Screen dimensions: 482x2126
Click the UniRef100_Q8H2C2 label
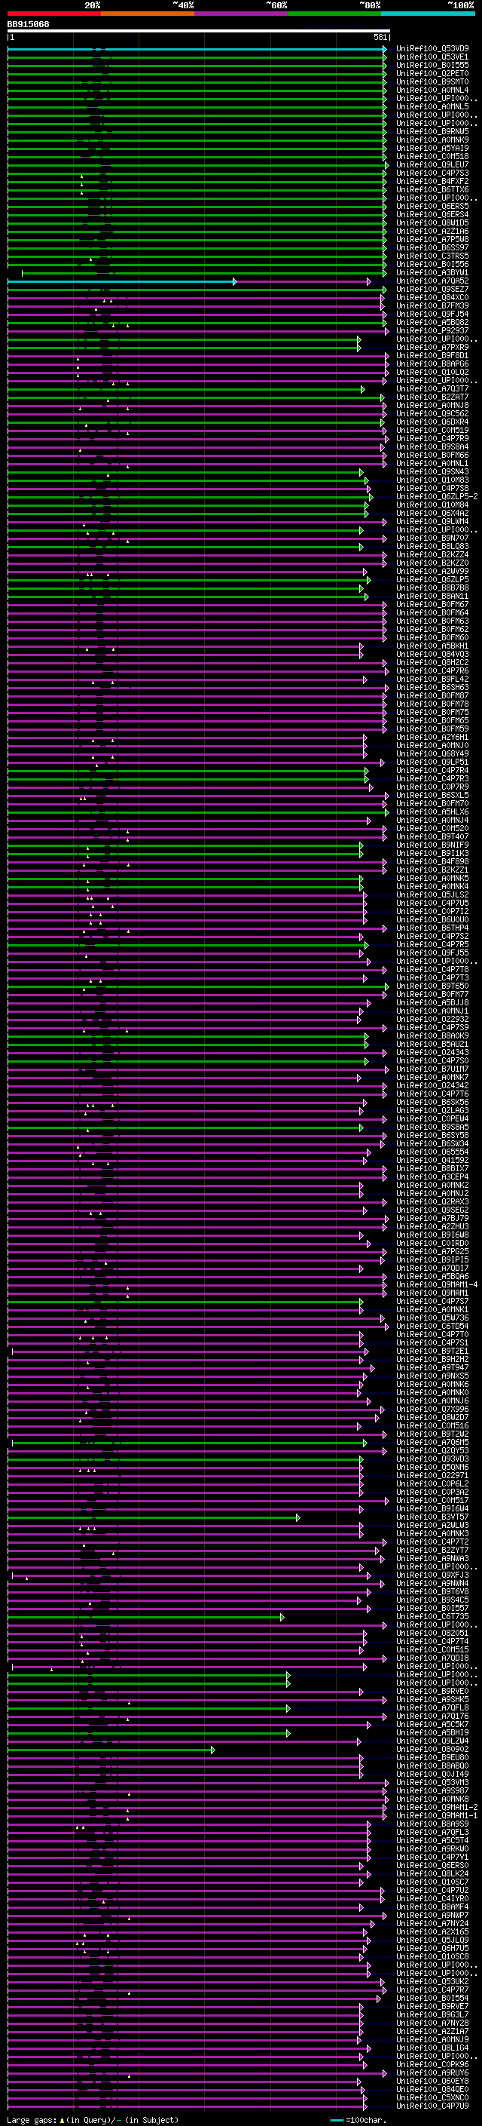click(x=432, y=663)
